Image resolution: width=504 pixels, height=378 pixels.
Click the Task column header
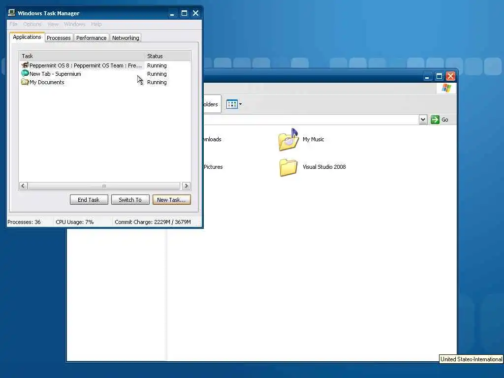82,56
